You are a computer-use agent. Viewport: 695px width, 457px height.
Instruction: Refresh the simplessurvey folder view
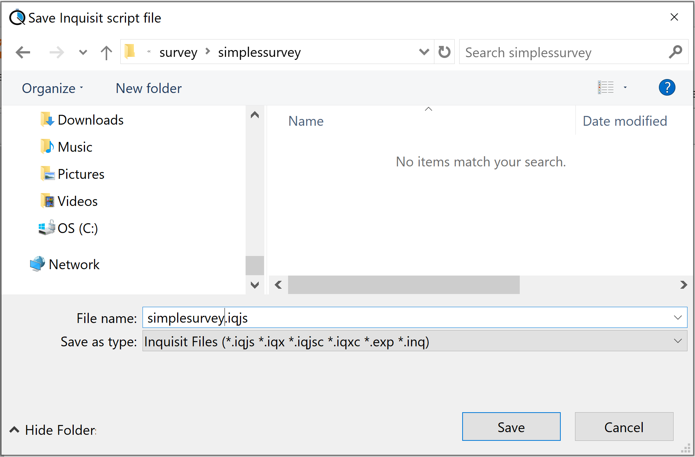point(444,52)
